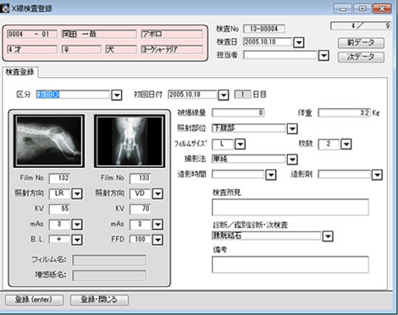
Task: Click the 前データ button
Action: (361, 43)
